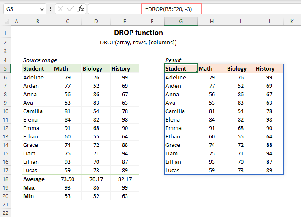Image resolution: width=301 pixels, height=217 pixels.
Task: Click the result 'Student' cell G5
Action: tap(181, 68)
